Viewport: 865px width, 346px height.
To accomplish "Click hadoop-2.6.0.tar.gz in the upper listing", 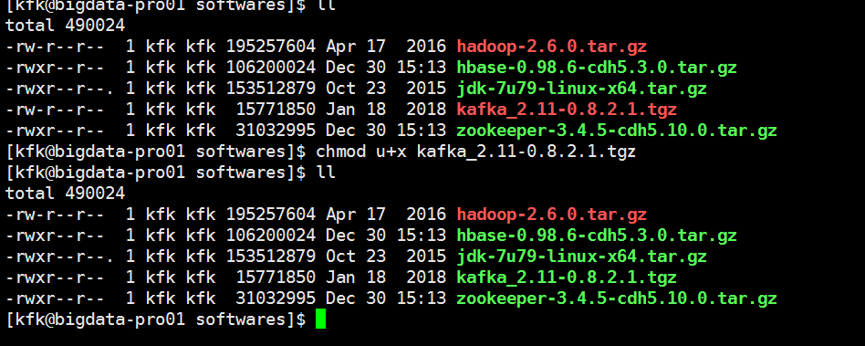I will tap(552, 47).
